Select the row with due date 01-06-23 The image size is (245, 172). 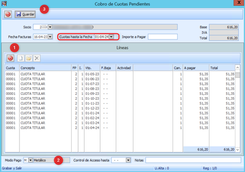point(120,79)
